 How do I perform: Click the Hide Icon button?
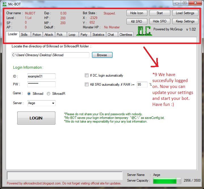click(137, 13)
